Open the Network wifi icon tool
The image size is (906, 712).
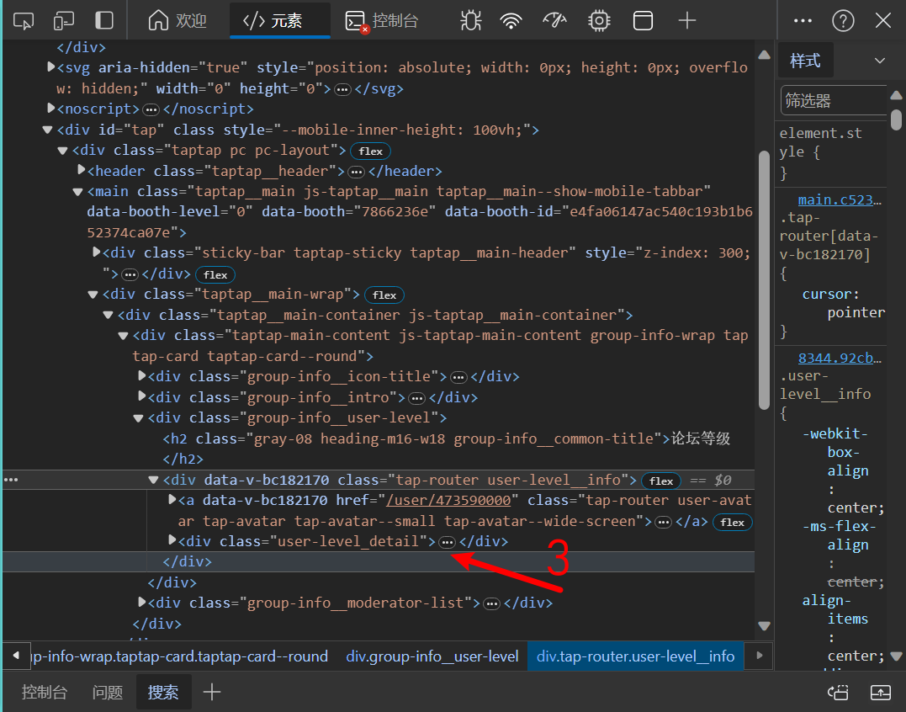click(511, 21)
